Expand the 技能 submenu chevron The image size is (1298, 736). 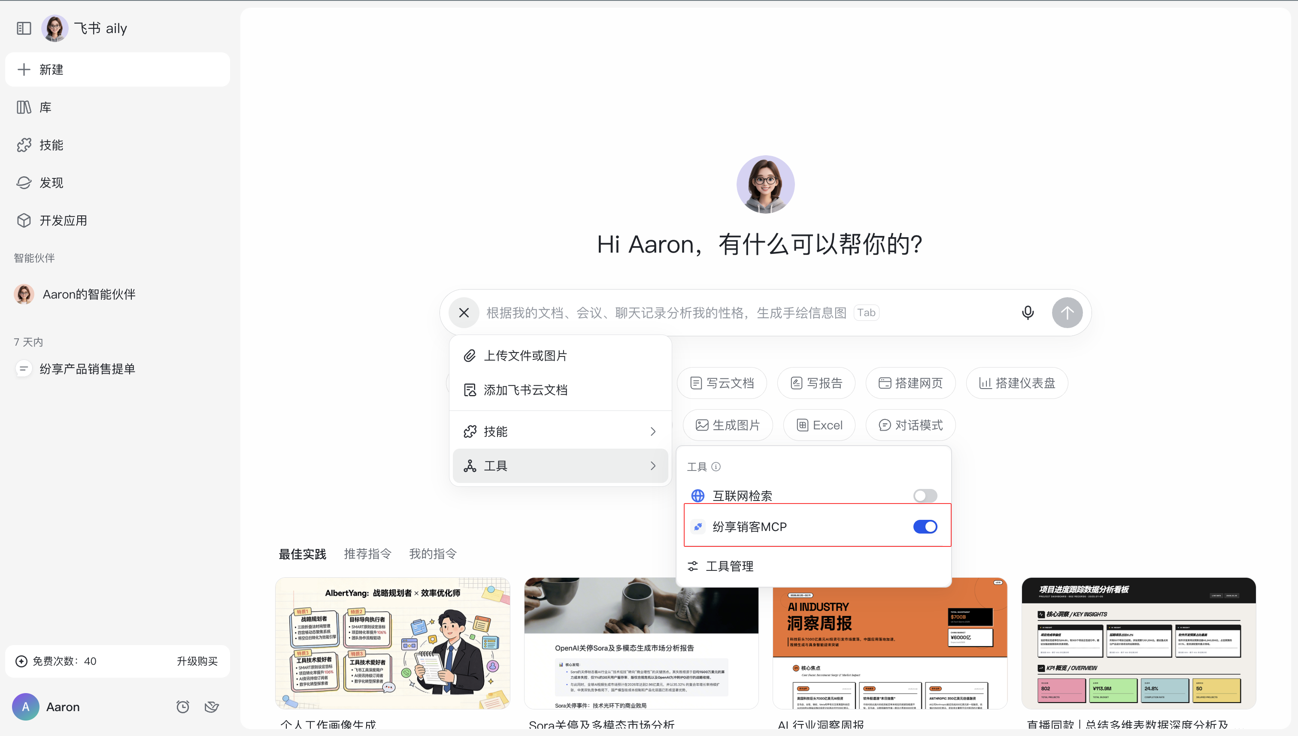[x=652, y=431]
